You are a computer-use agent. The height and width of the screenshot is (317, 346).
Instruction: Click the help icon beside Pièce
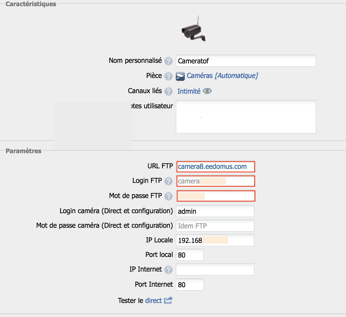[x=168, y=76]
